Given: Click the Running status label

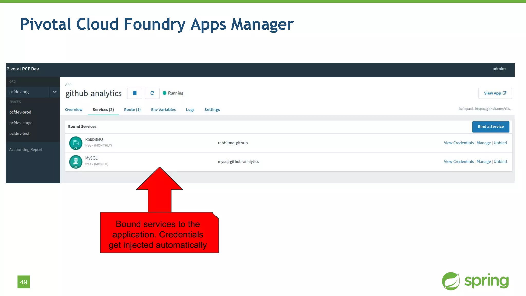Looking at the screenshot, I should (x=176, y=93).
